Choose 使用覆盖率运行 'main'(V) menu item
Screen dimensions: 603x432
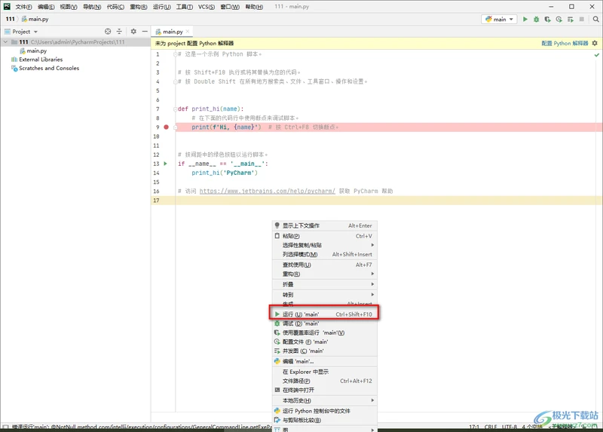tap(325, 332)
